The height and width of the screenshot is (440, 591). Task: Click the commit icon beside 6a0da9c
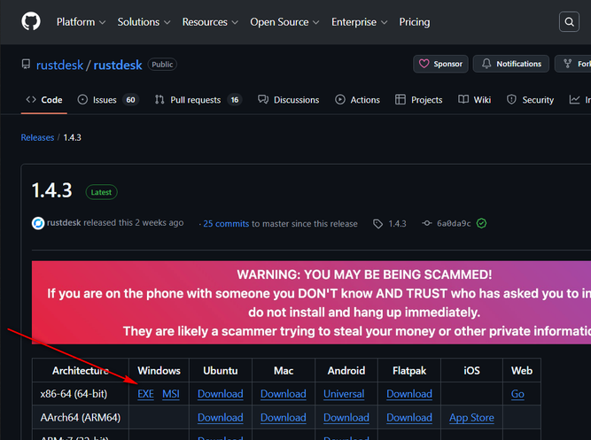427,223
